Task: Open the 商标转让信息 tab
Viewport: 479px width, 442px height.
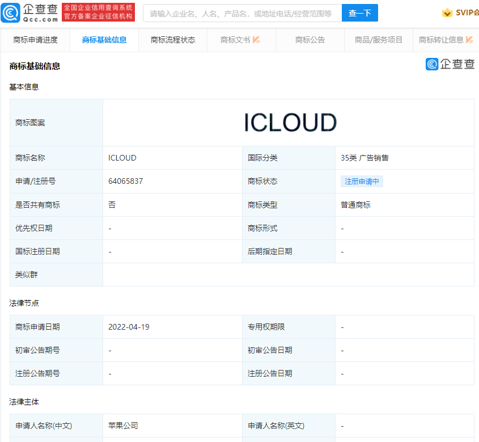Action: pyautogui.click(x=446, y=40)
